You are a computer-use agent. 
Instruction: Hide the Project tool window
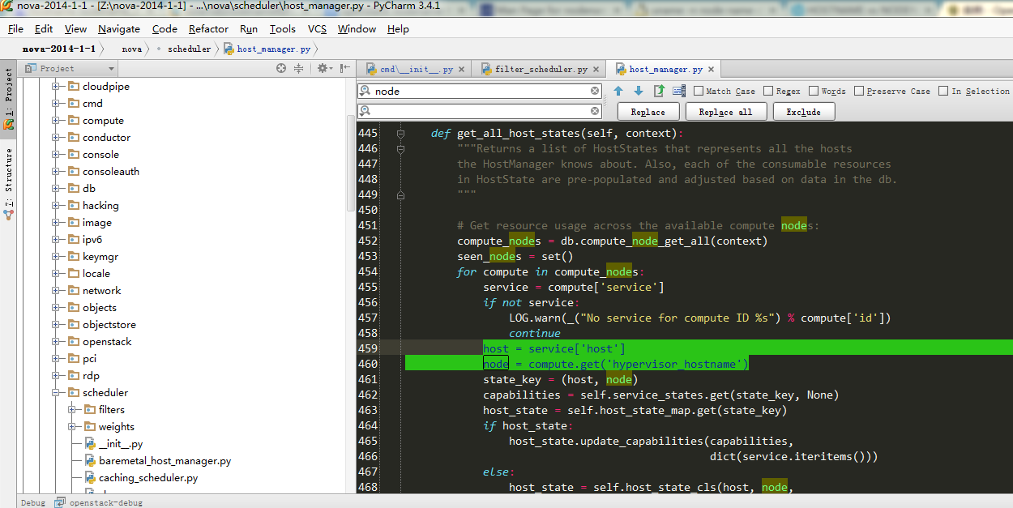tap(346, 69)
